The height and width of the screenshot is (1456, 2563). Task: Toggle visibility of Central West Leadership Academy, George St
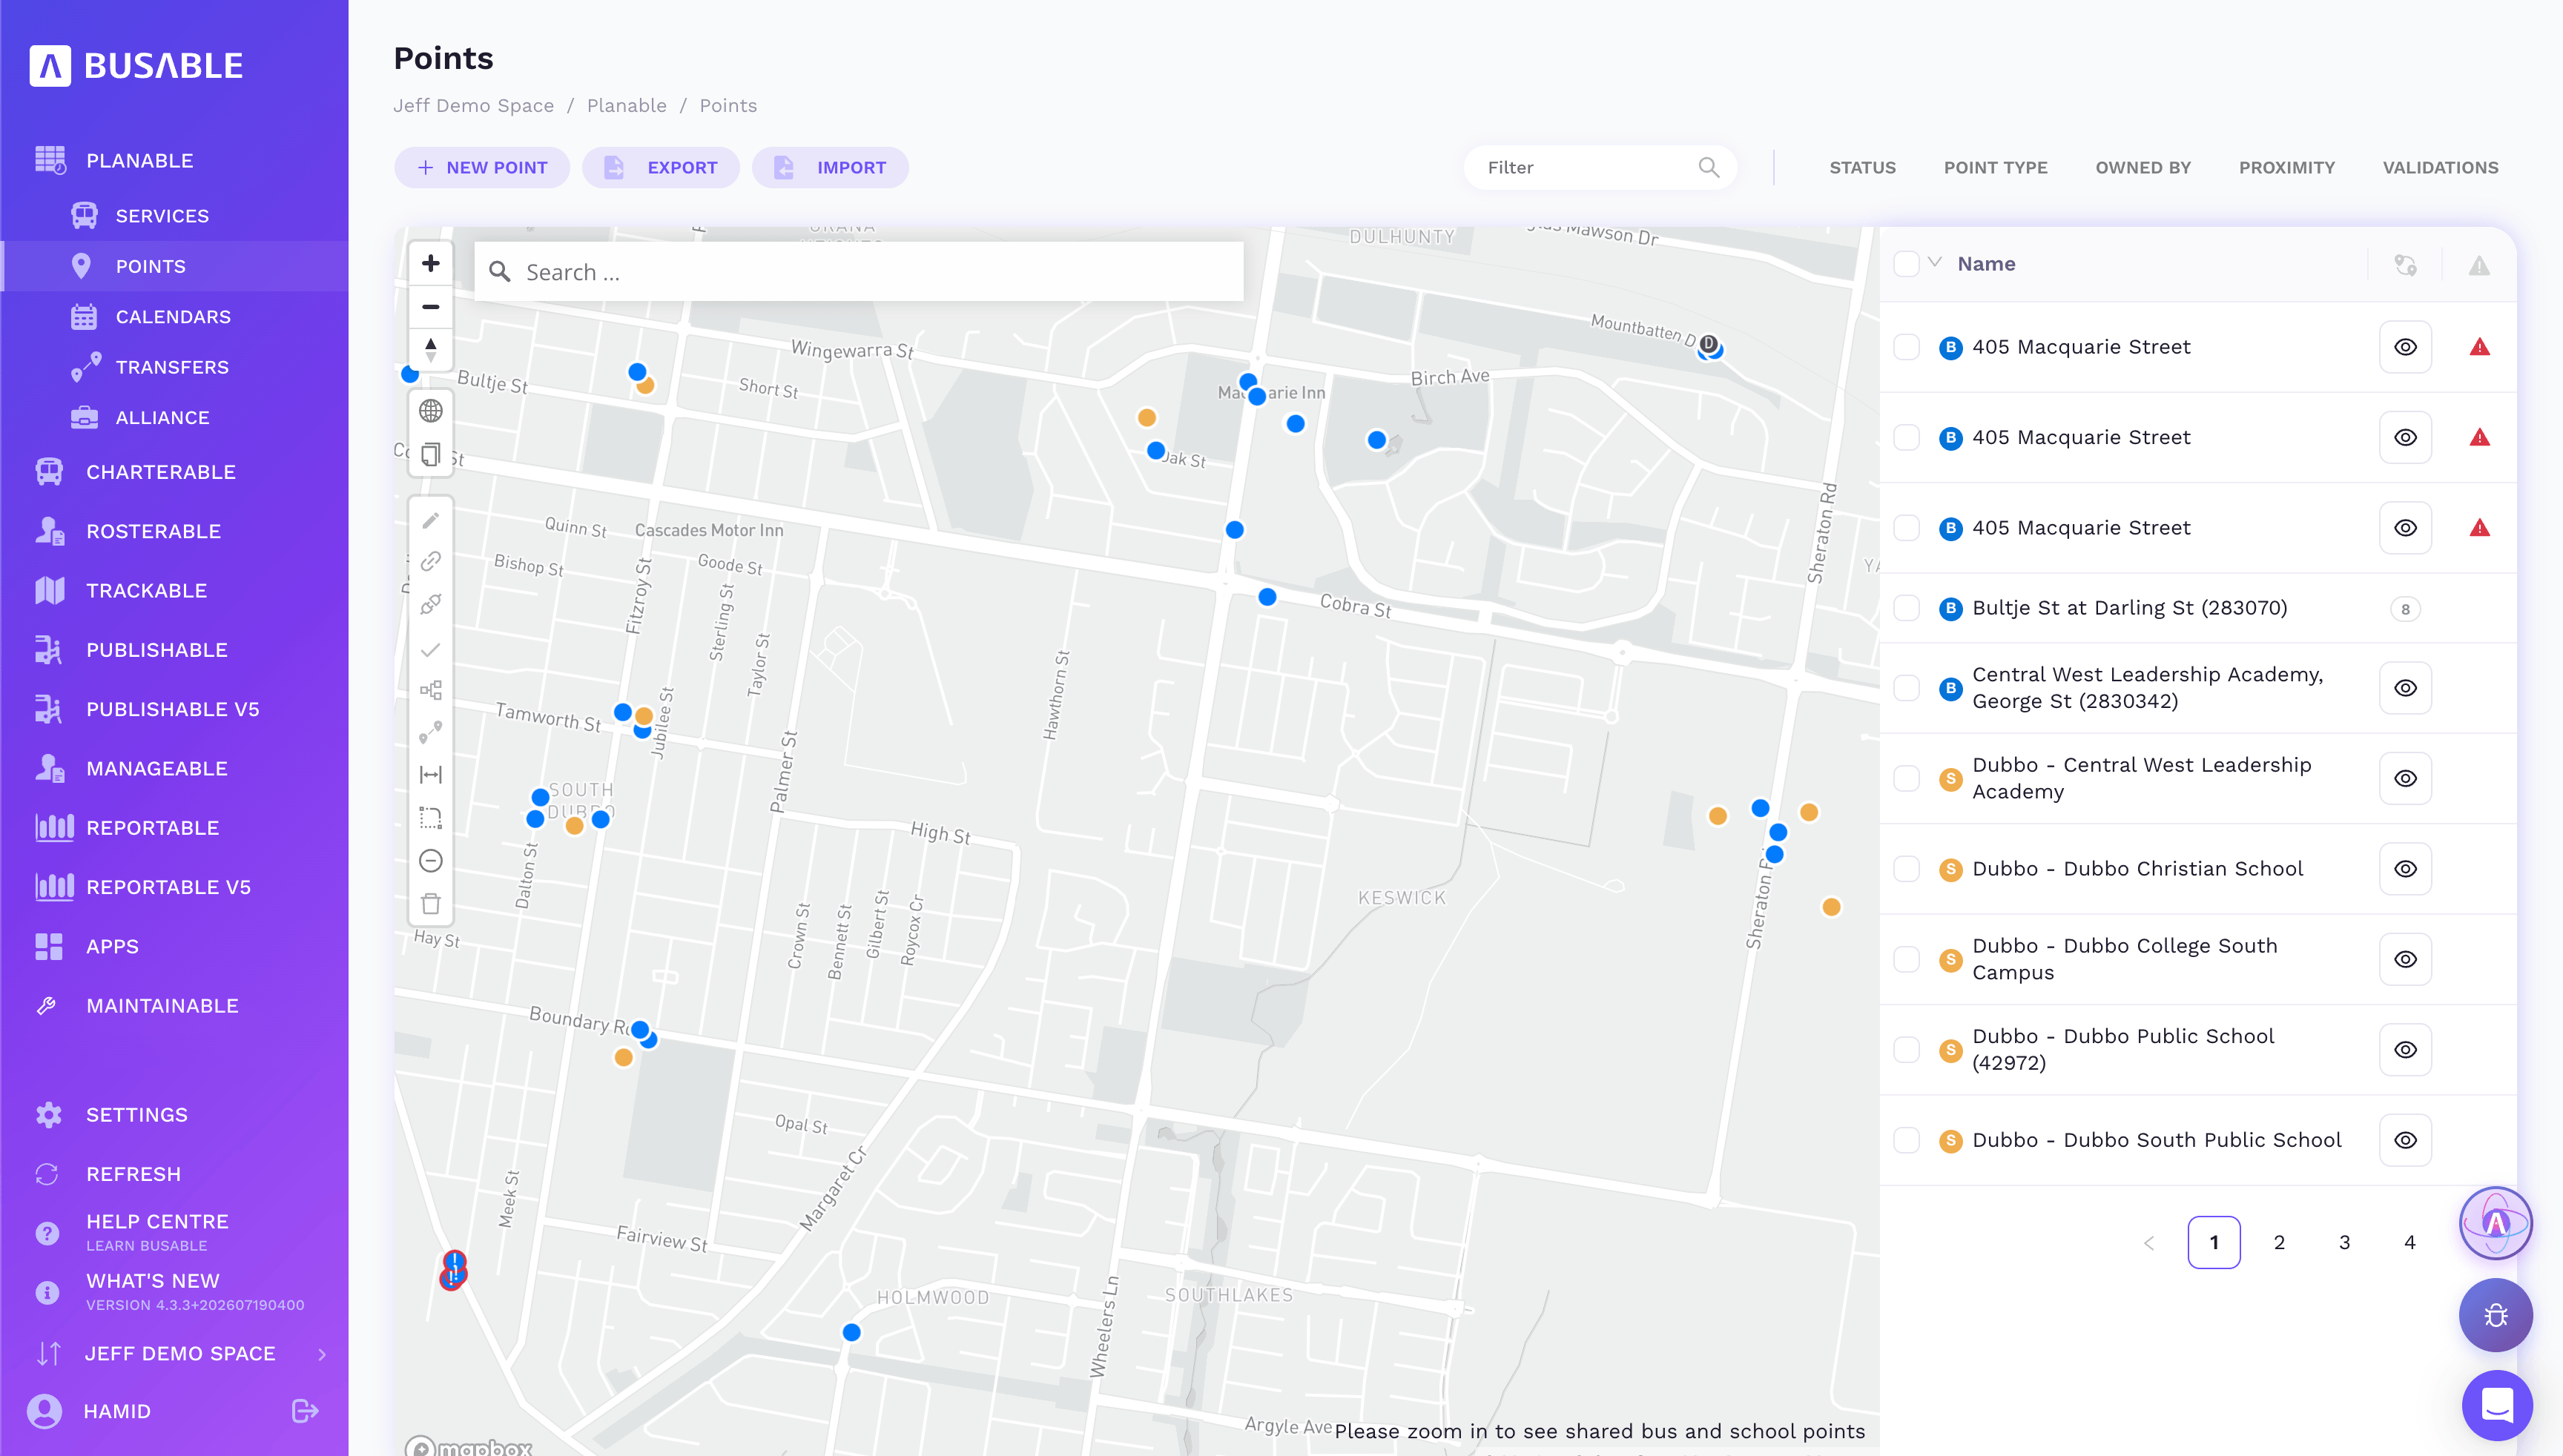point(2405,688)
